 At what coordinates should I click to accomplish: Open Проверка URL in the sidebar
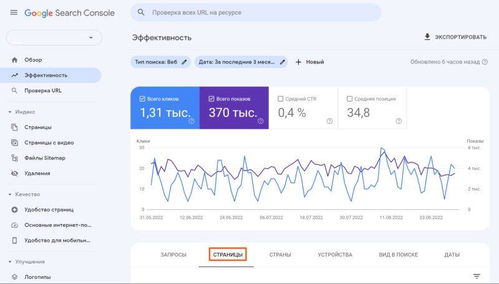click(x=51, y=90)
